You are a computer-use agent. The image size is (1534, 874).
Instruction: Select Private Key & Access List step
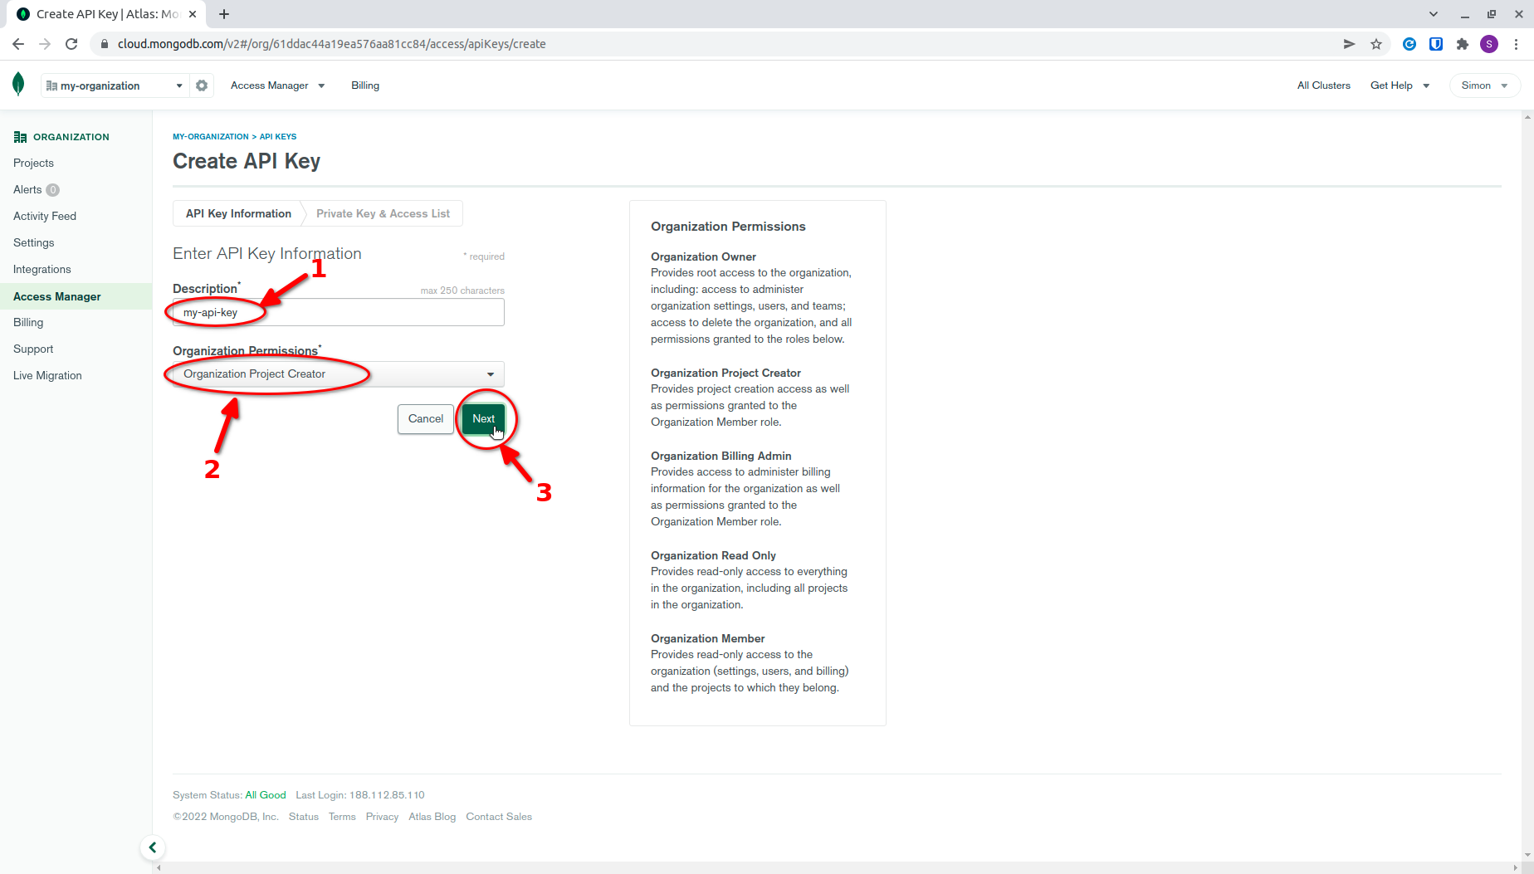383,213
